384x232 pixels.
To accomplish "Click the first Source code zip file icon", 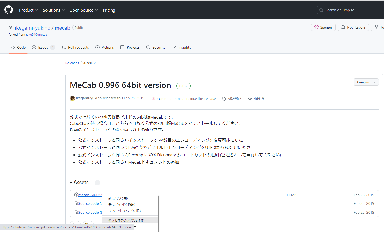I will coord(76,203).
